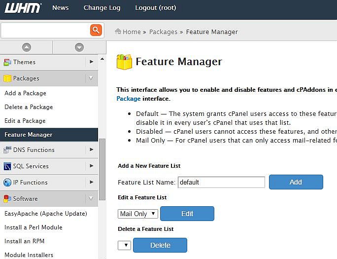Click the Themes category icon
Image resolution: width=337 pixels, height=259 pixels.
point(7,62)
